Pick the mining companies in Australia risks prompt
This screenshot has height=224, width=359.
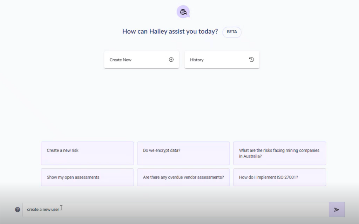tap(279, 153)
